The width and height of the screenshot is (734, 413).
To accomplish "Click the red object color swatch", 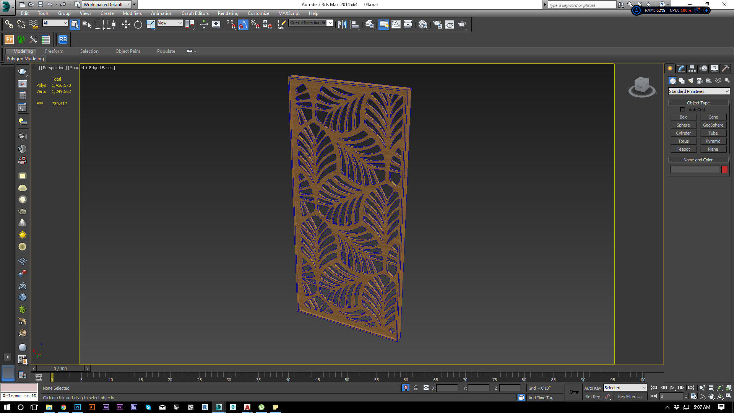I will 724,169.
